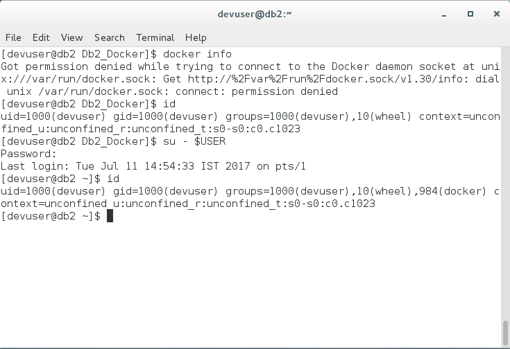Open the Terminal menu
Image resolution: width=510 pixels, height=349 pixels.
click(x=155, y=37)
